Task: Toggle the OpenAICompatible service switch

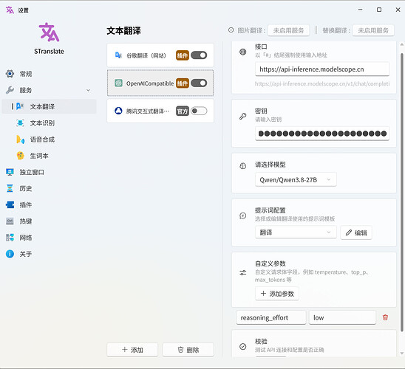Action: pyautogui.click(x=199, y=83)
